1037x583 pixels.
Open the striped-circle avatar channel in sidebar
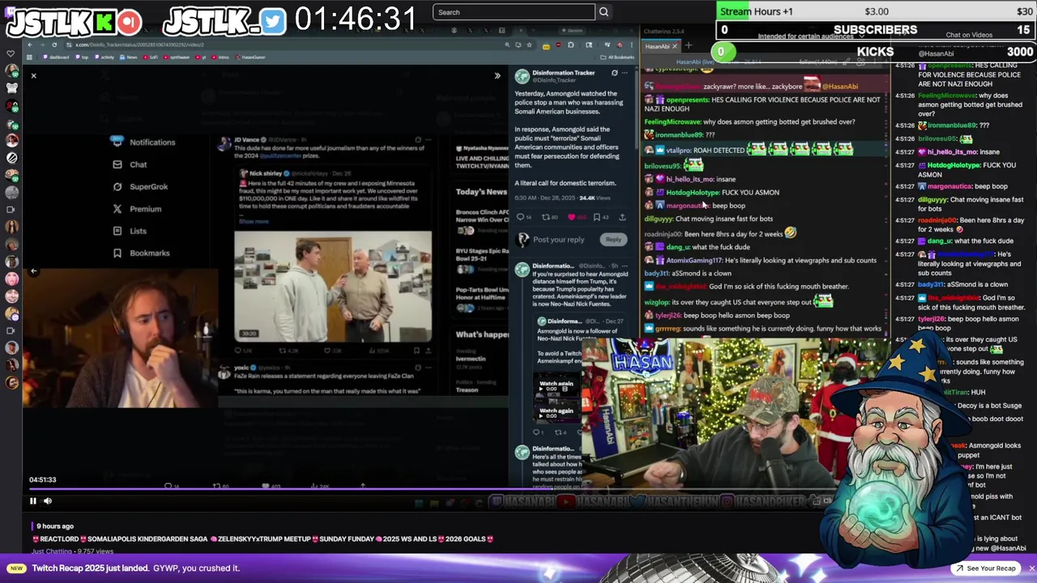(x=11, y=158)
